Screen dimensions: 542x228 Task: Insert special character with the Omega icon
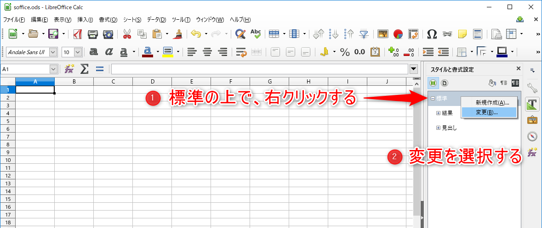click(432, 34)
